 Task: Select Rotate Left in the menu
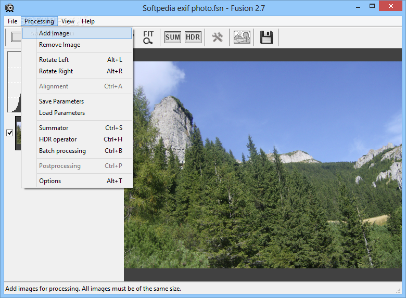[77, 60]
